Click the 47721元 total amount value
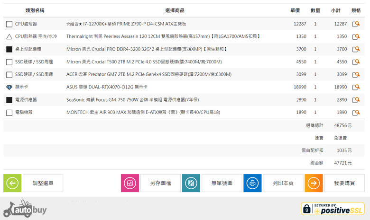 [x=343, y=163]
